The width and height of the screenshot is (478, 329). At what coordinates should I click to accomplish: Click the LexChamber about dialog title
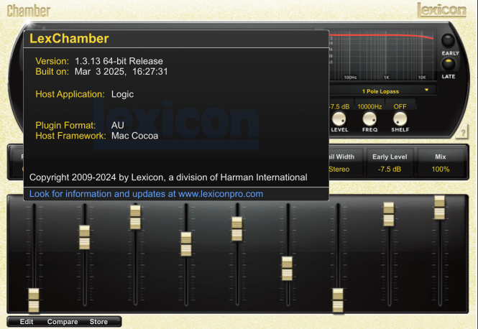click(69, 39)
